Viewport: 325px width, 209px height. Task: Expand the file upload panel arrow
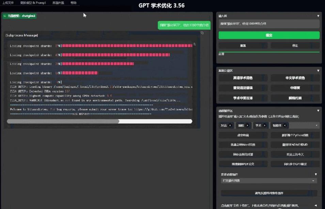point(316,205)
